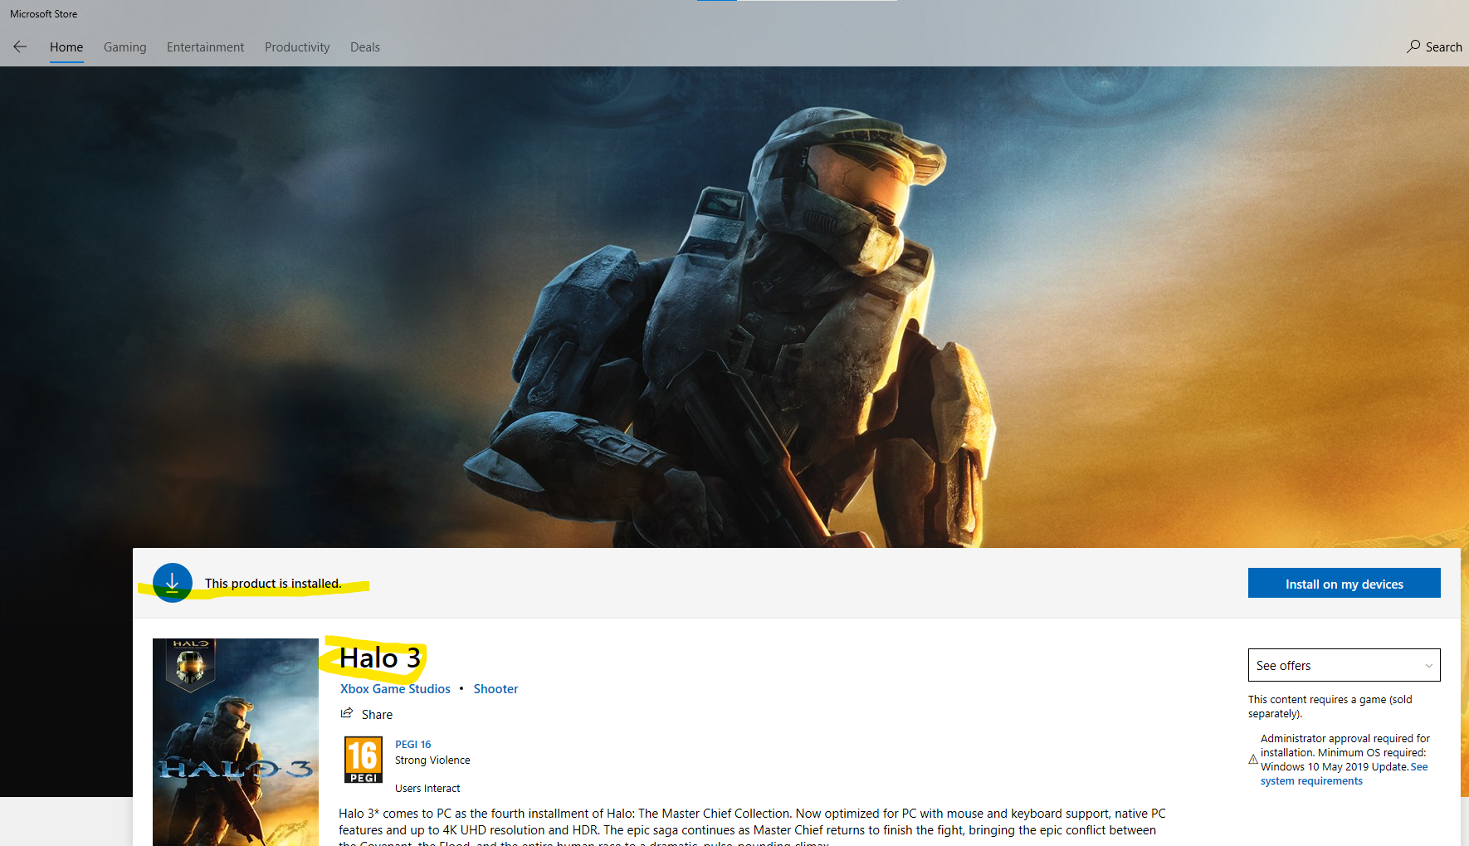Click the 'This content requires a game' note
This screenshot has height=846, width=1469.
click(1330, 707)
